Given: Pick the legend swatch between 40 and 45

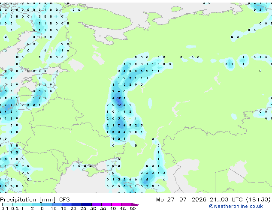Looking at the screenshot, I should (116, 204).
